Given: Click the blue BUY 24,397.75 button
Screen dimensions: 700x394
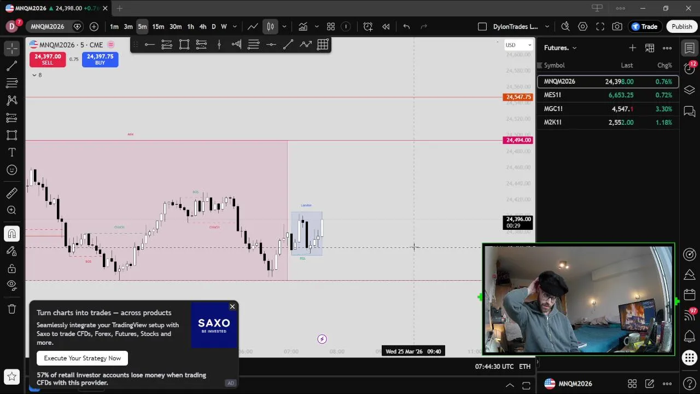Looking at the screenshot, I should tap(100, 59).
